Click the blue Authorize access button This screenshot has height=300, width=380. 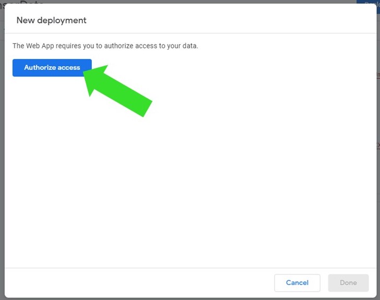[x=52, y=67]
